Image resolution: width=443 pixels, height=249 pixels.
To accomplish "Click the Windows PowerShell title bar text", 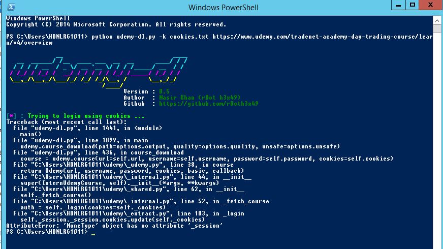I will point(223,7).
